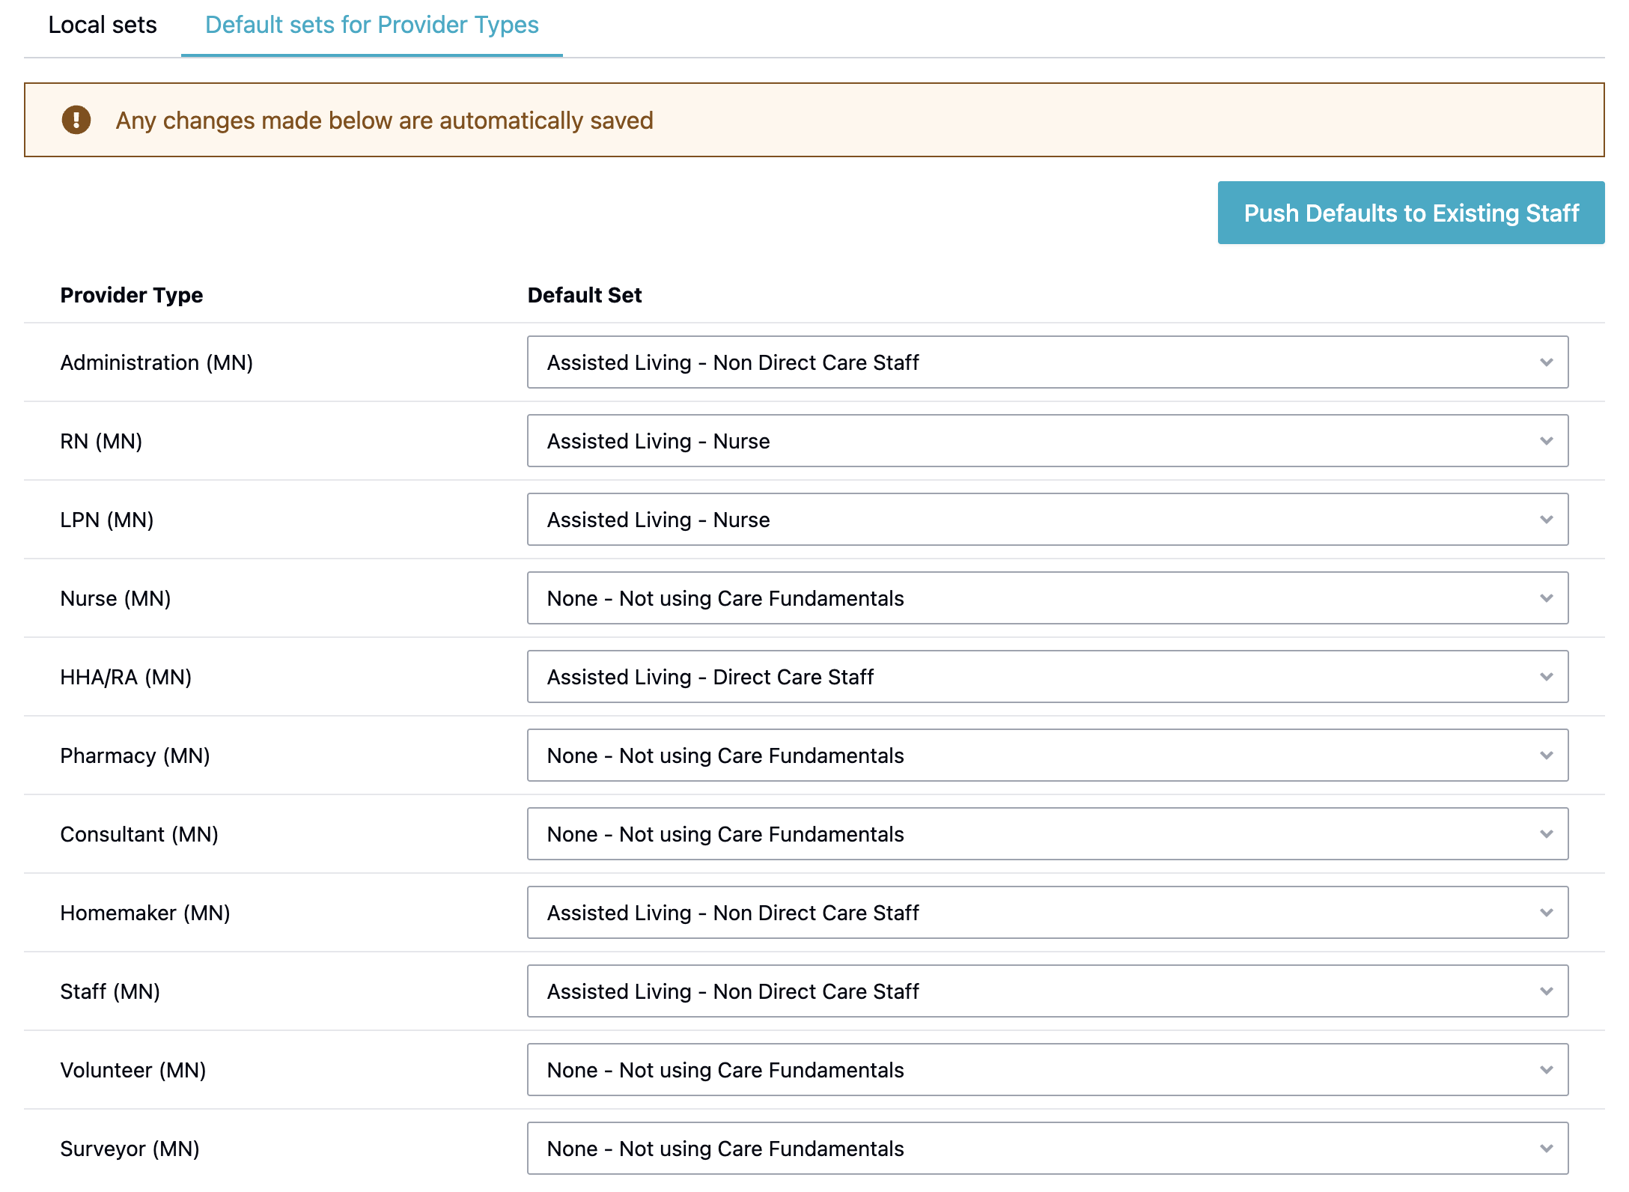Image resolution: width=1629 pixels, height=1192 pixels.
Task: Click the chevron arrow for Nurse (MN)
Action: [x=1546, y=598]
